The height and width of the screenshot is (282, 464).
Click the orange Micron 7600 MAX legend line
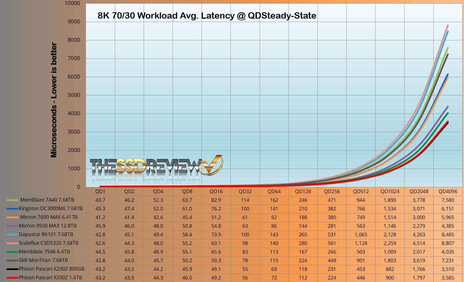pos(13,217)
